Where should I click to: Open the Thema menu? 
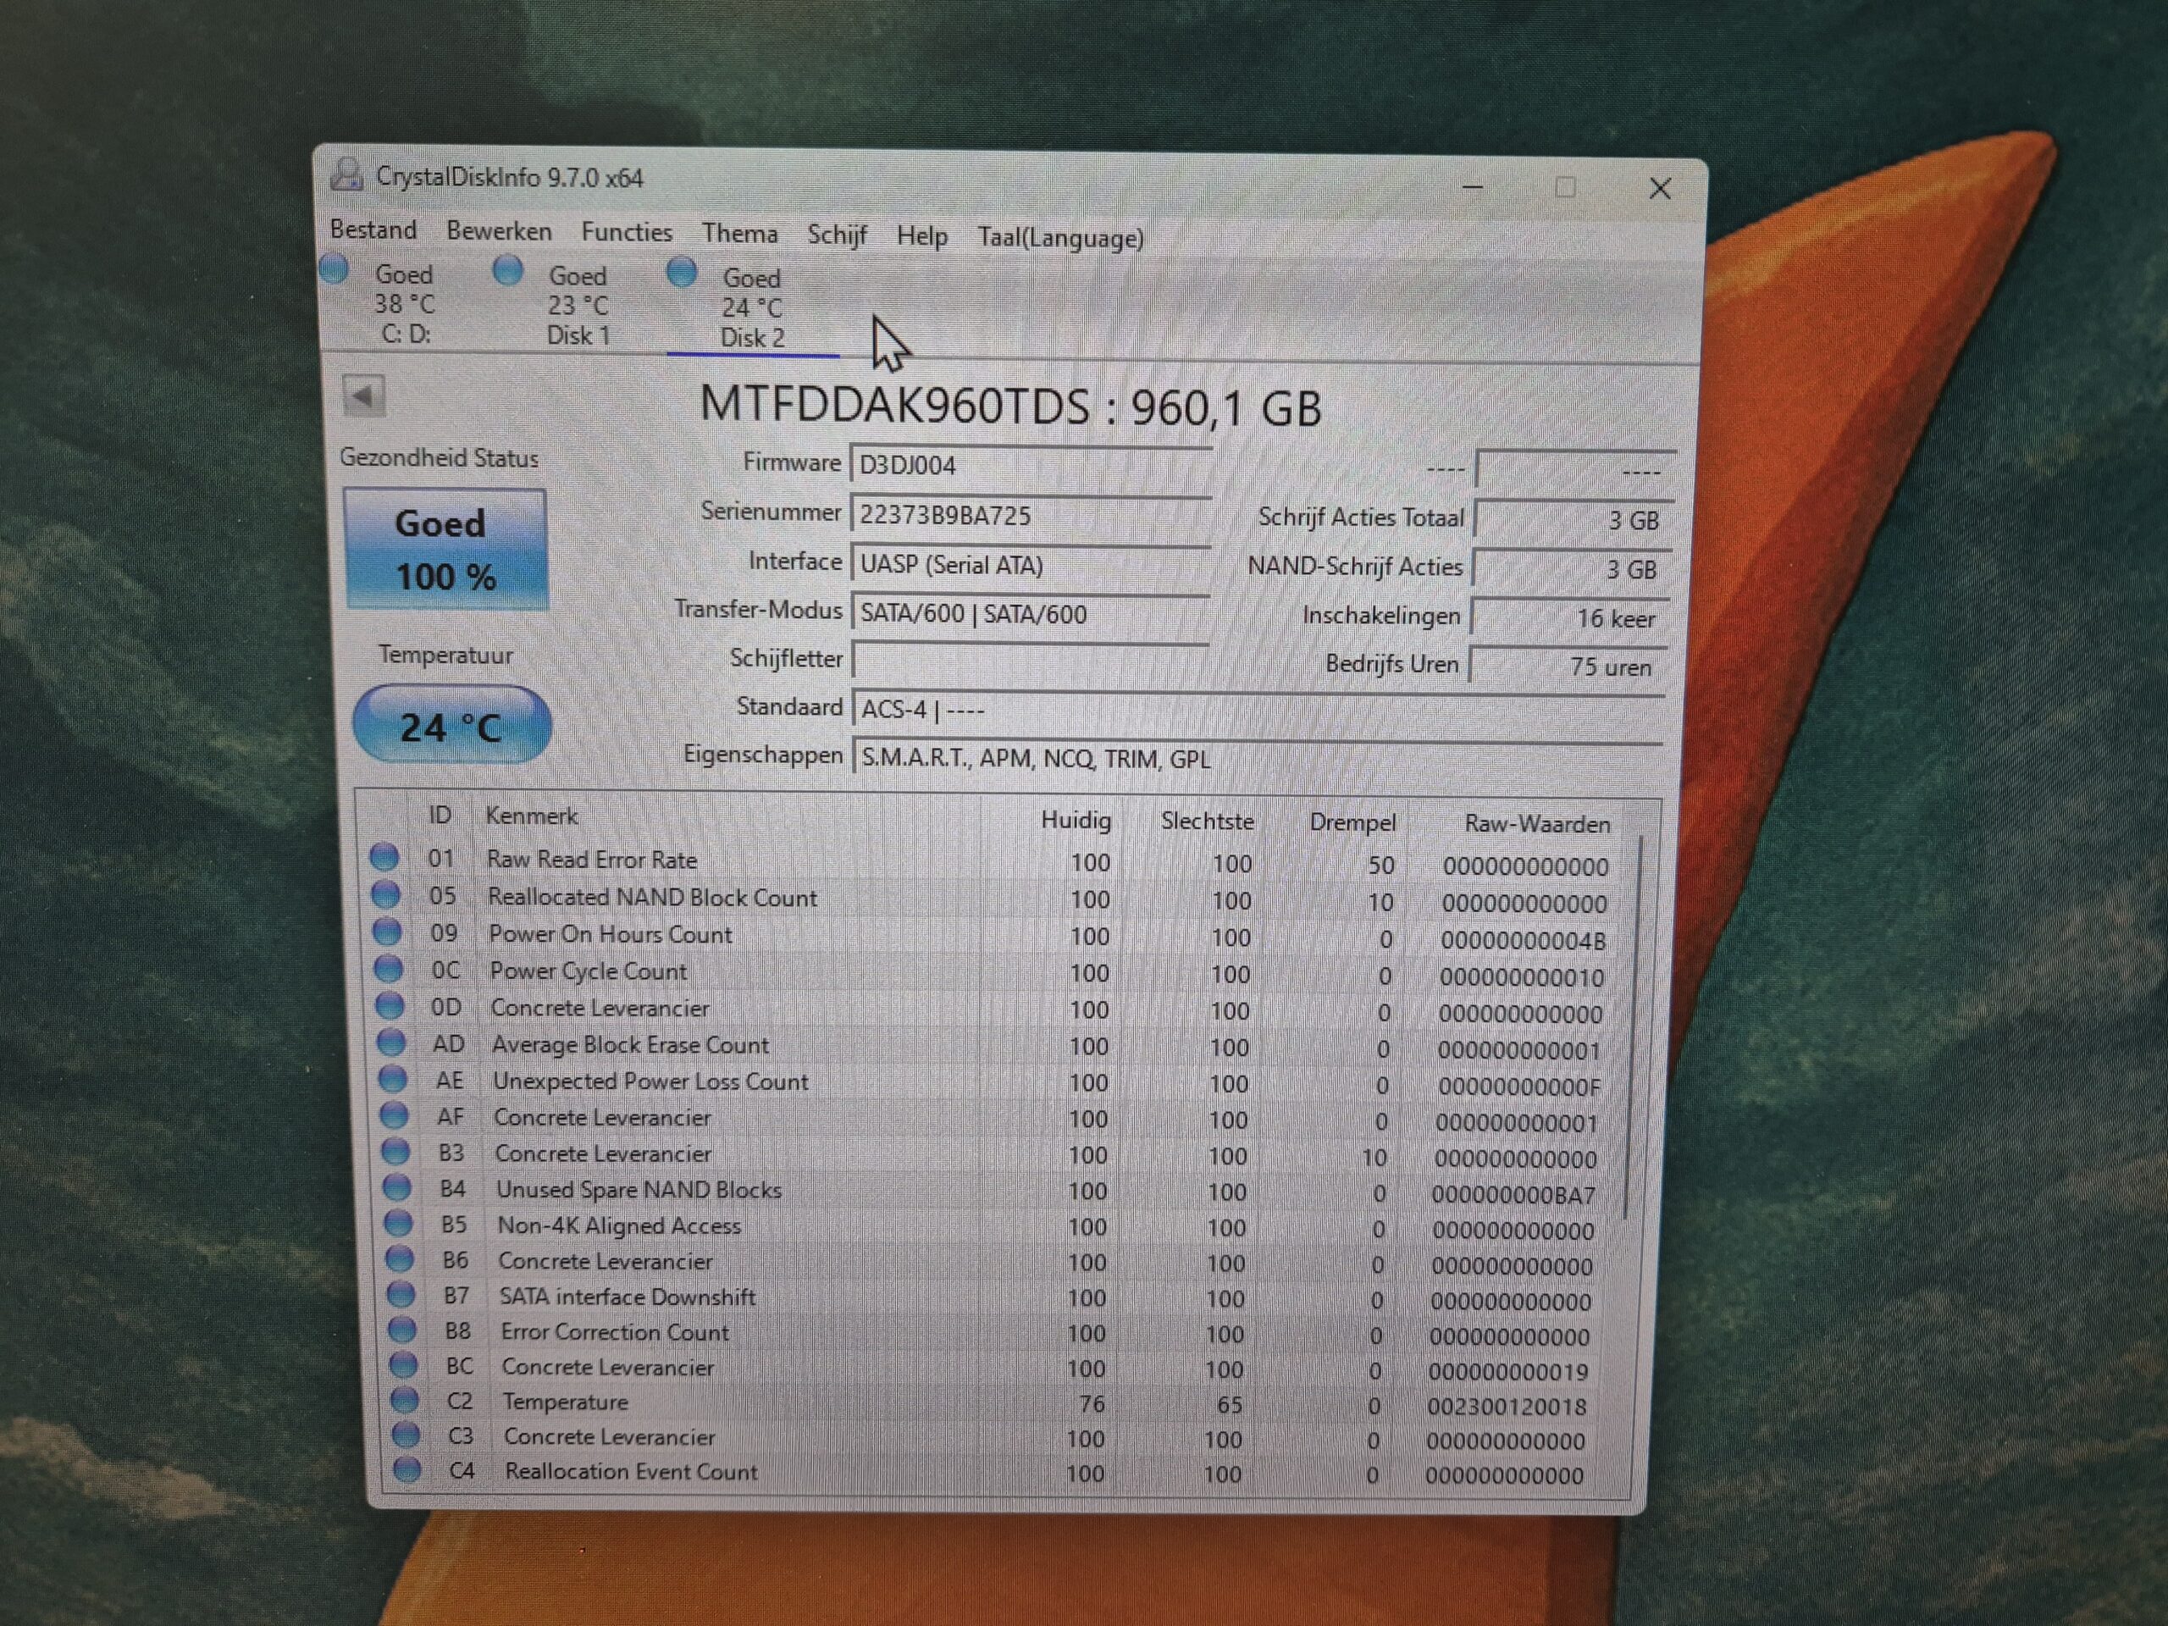click(740, 233)
